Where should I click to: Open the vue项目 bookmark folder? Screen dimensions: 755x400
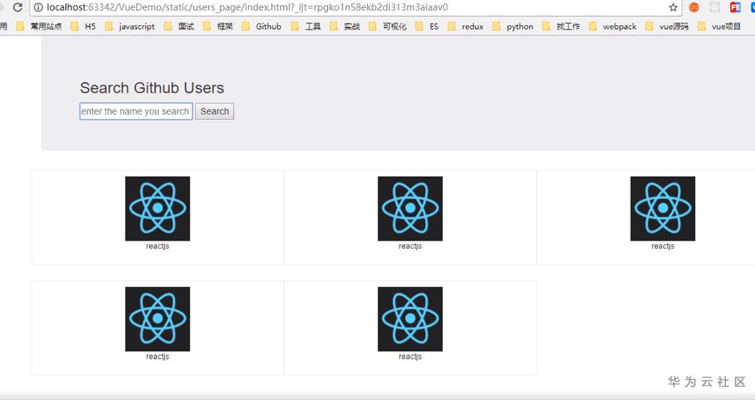coord(720,27)
